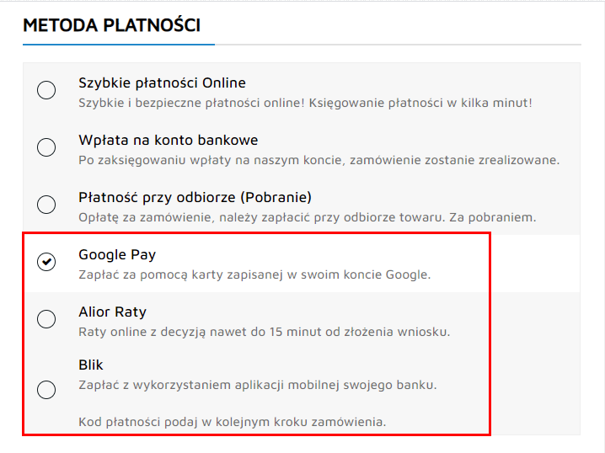The image size is (605, 453).
Task: Click the note 'Kod płatności podaj w kolejnym kroku'
Action: click(193, 422)
